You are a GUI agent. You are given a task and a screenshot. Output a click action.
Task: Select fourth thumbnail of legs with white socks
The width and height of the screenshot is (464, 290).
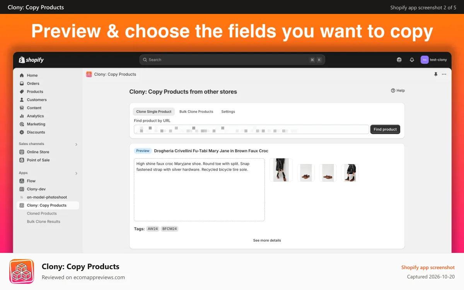click(x=350, y=173)
